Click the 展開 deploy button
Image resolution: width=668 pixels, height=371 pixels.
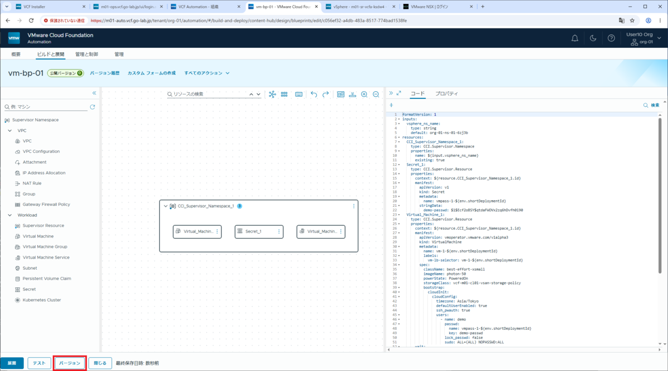[x=12, y=363]
